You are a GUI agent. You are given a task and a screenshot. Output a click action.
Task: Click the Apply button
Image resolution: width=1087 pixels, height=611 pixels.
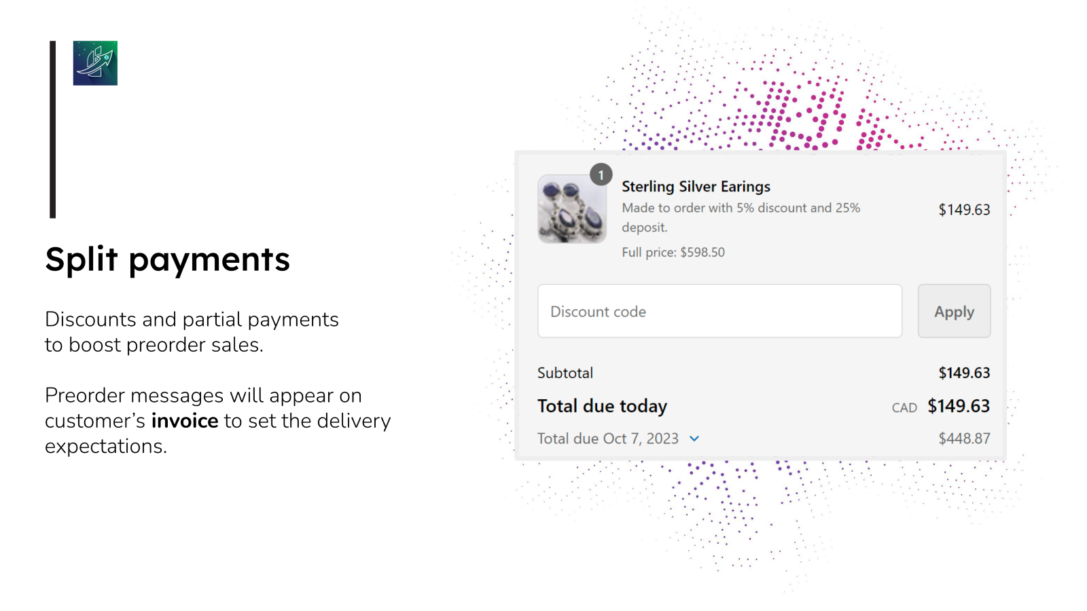coord(954,311)
